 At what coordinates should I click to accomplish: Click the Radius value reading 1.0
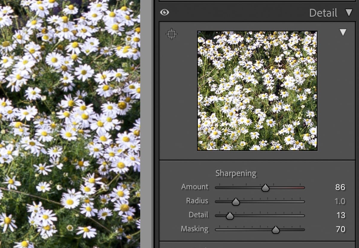340,201
